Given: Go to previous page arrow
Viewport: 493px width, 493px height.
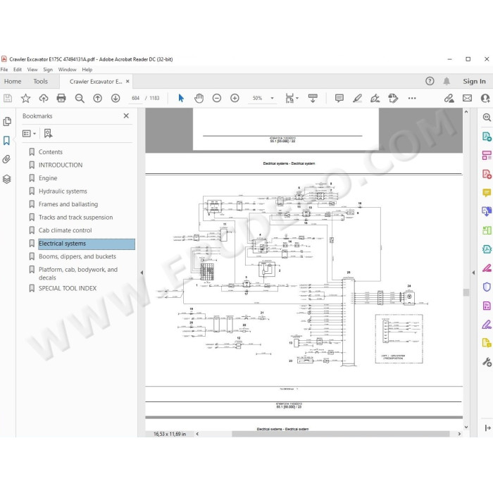Looking at the screenshot, I should 97,99.
